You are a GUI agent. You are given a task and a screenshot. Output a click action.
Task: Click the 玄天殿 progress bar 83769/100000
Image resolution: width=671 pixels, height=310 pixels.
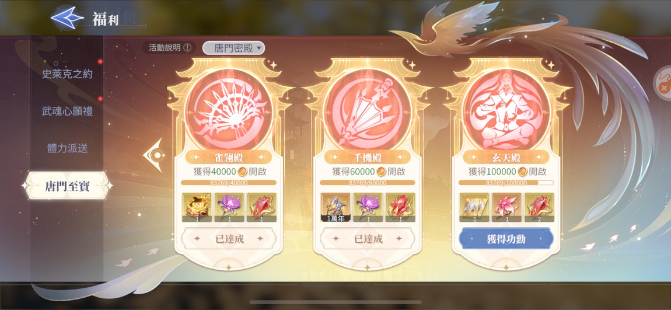coord(506,183)
